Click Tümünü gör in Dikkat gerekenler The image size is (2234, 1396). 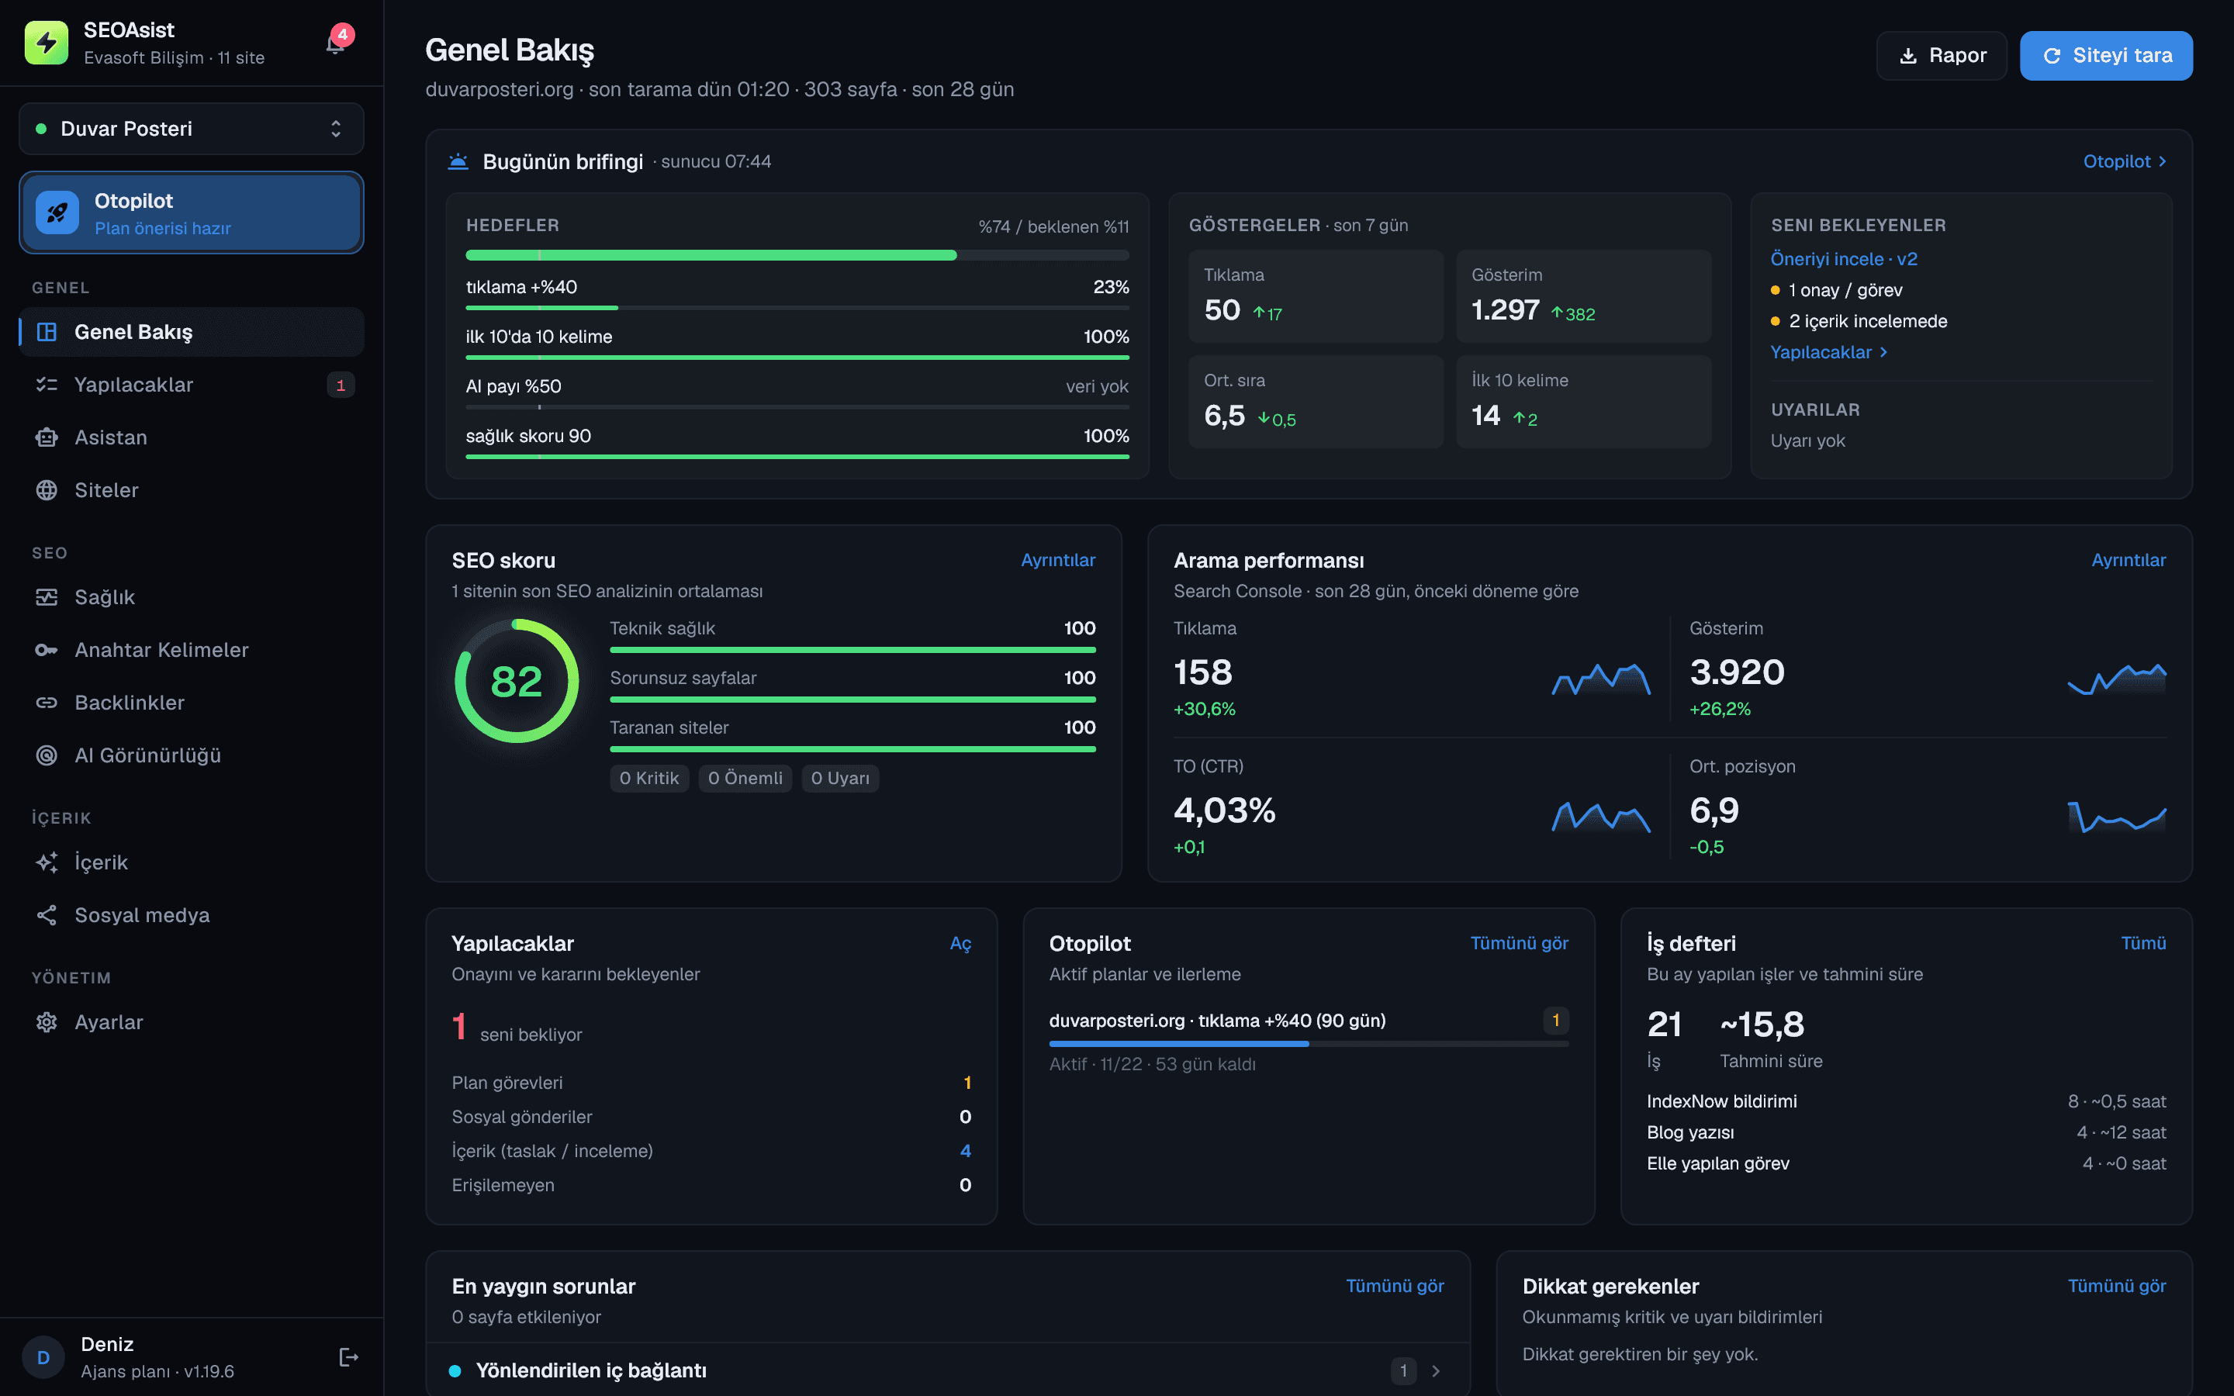[2116, 1285]
